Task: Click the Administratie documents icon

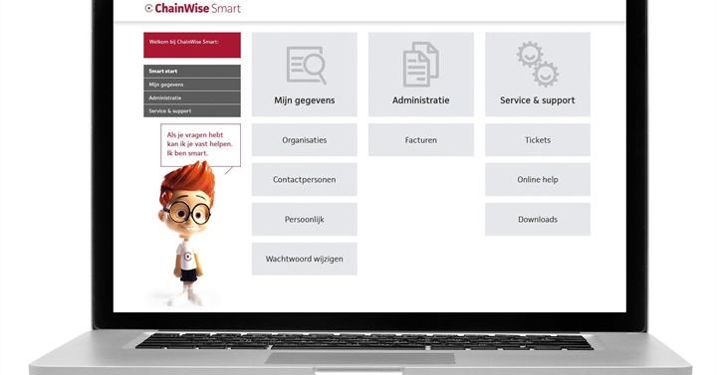Action: tap(420, 65)
